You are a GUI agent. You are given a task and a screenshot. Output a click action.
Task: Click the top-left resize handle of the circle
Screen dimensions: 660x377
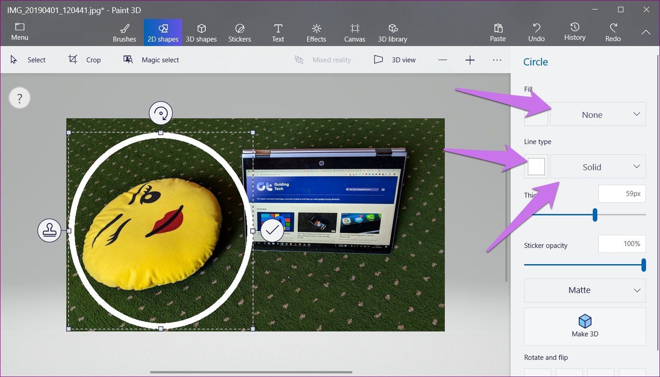coord(69,133)
